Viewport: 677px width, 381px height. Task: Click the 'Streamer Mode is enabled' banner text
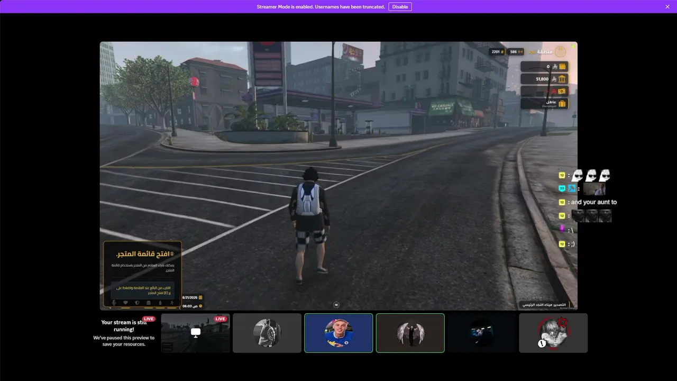click(321, 7)
